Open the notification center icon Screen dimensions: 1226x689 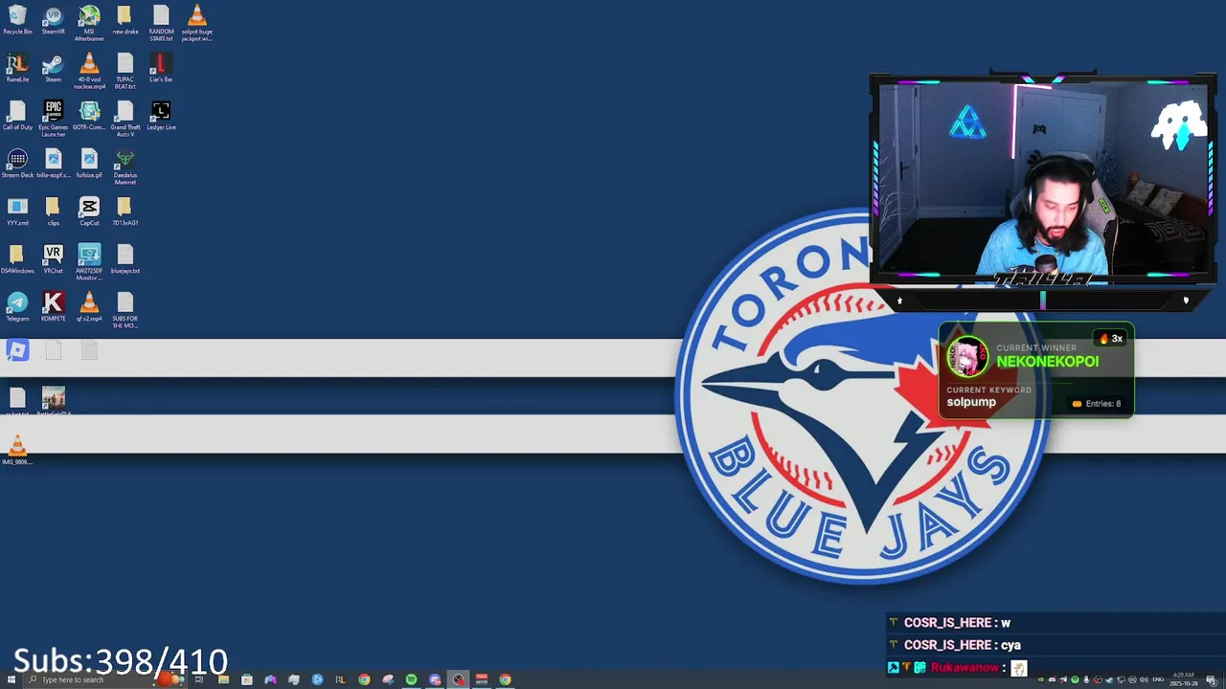click(x=1212, y=679)
